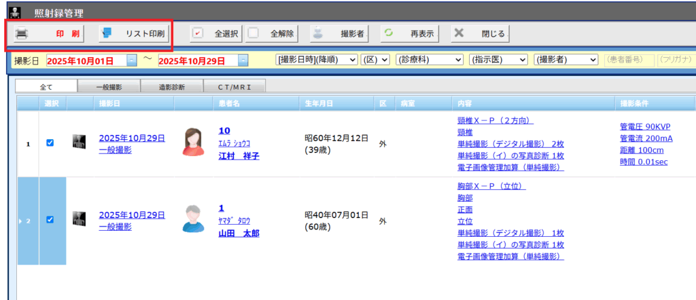Viewport: 696px width, 300px height.
Task: Click the printer icon for 印刷
Action: pos(22,33)
